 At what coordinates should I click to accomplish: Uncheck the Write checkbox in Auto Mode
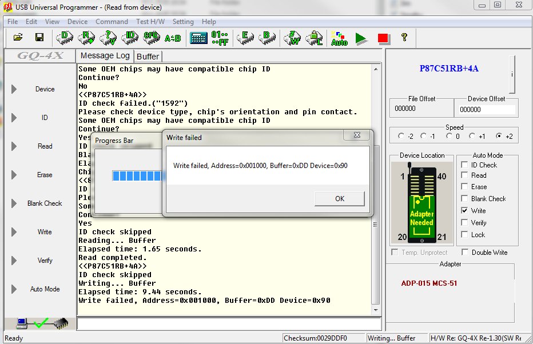pyautogui.click(x=465, y=211)
